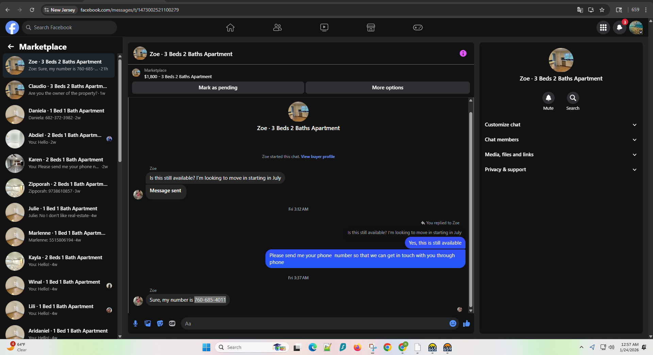Open Daniela 1 Bed 1 Bath chat

tap(59, 114)
